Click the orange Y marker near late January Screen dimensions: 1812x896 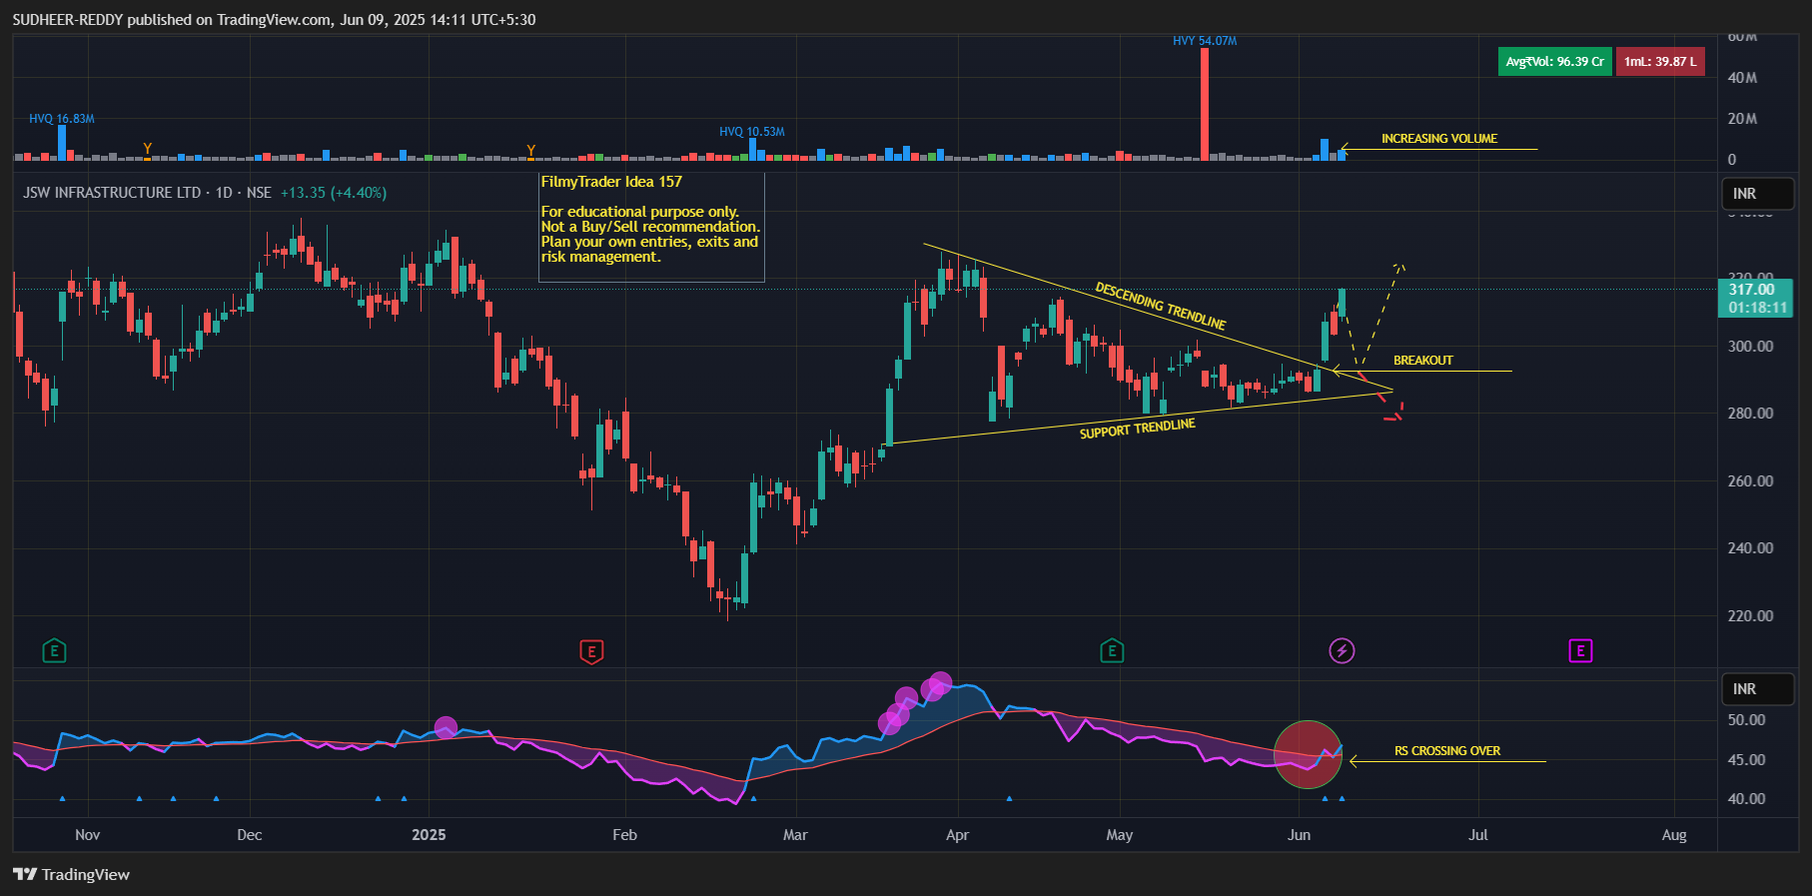point(531,151)
